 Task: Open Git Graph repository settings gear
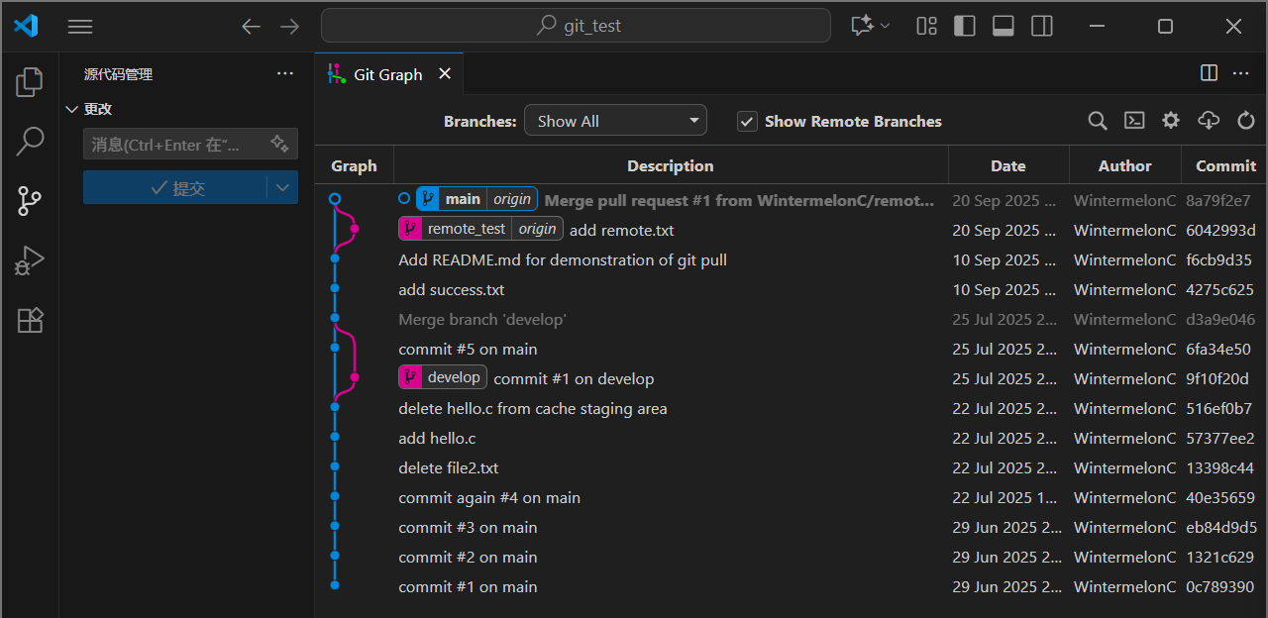(1171, 121)
